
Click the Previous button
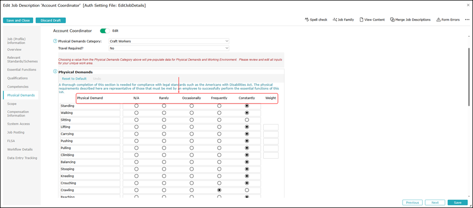[413, 203]
